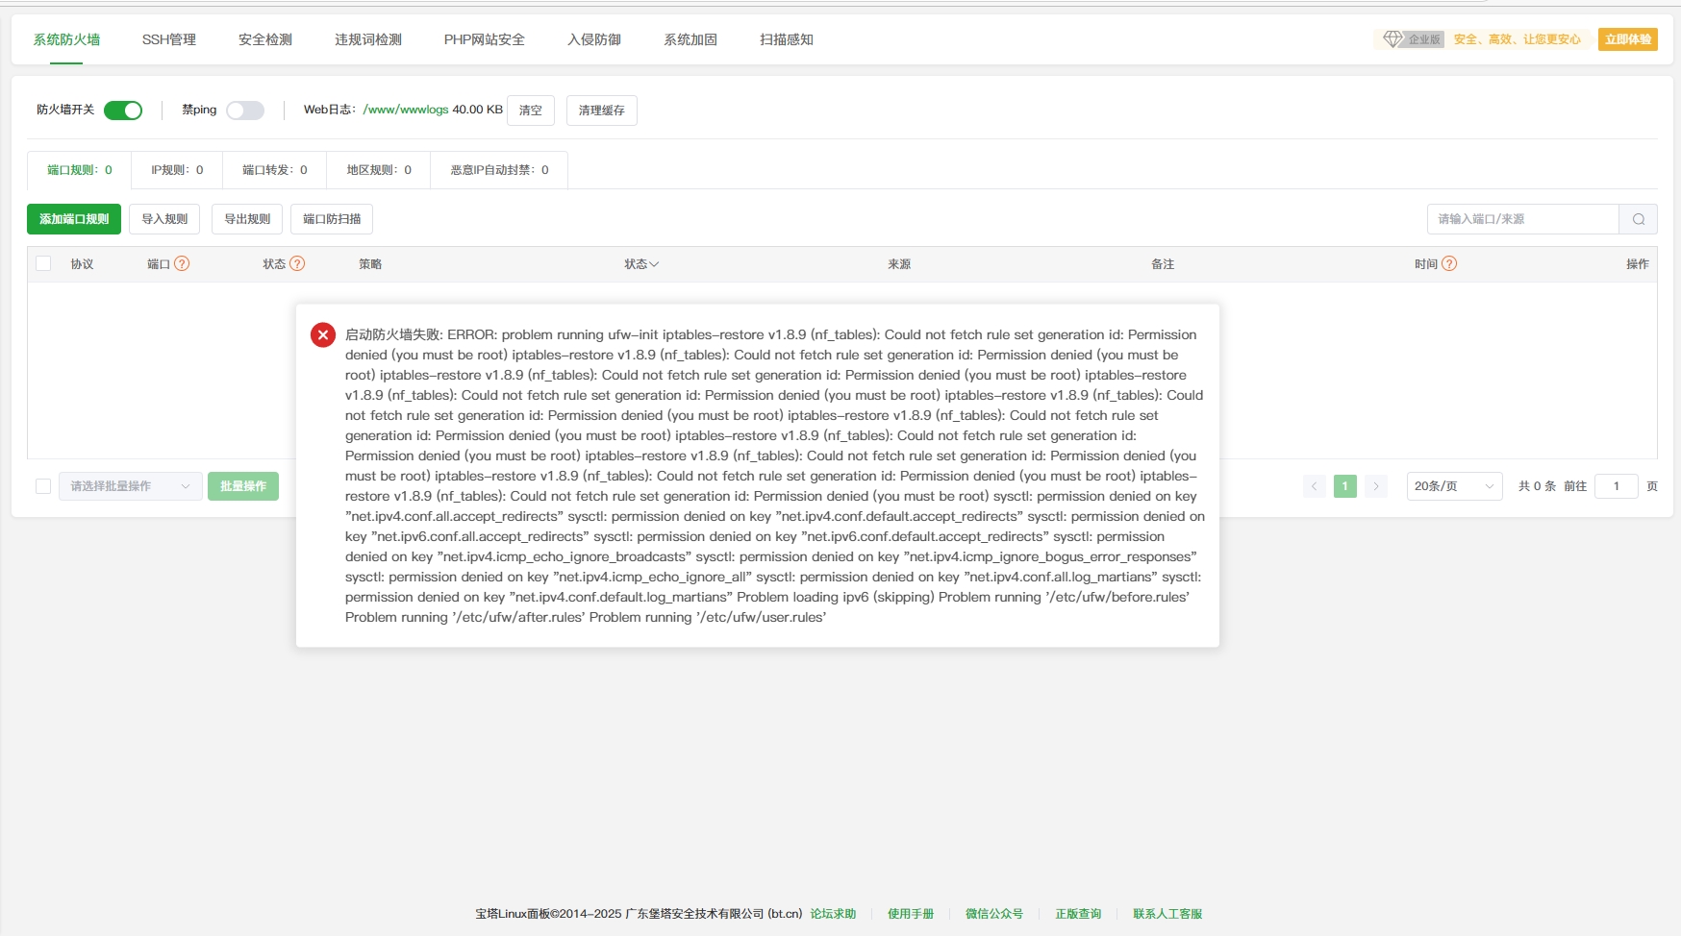Click the 操作 column header
Screen dimensions: 1681x936
[x=1638, y=264]
